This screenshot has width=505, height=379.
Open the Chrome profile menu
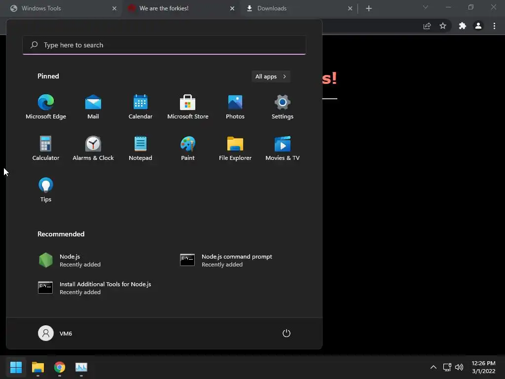(x=478, y=26)
